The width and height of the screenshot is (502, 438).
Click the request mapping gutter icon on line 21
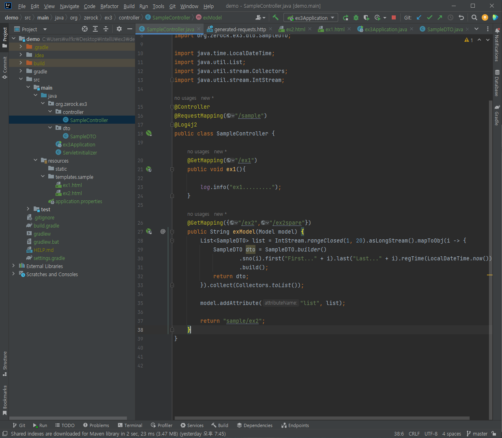point(149,169)
